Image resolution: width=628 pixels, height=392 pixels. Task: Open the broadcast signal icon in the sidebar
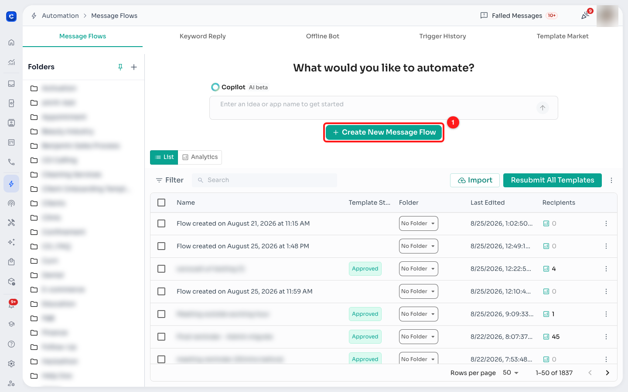(x=11, y=203)
